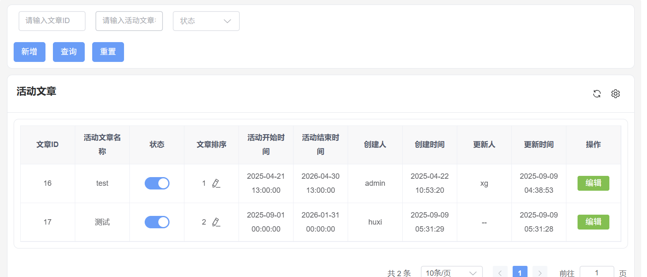This screenshot has height=277, width=647.
Task: Expand the 10条/页 page size dropdown
Action: [x=452, y=273]
